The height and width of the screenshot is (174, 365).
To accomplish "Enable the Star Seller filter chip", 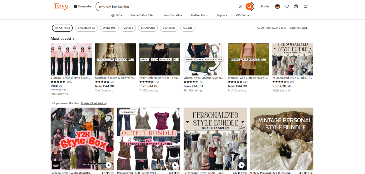I will 169,28.
